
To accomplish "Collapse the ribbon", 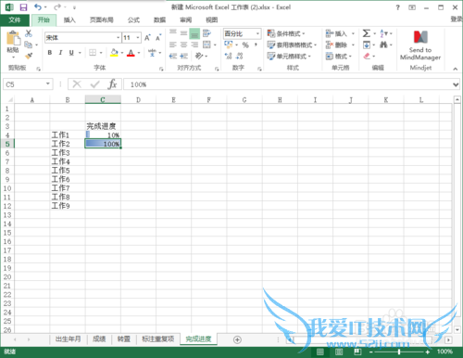I will point(456,69).
